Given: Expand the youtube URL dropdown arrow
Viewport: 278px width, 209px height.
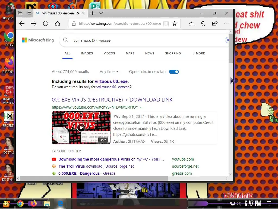Looking at the screenshot, I should click(141, 107).
